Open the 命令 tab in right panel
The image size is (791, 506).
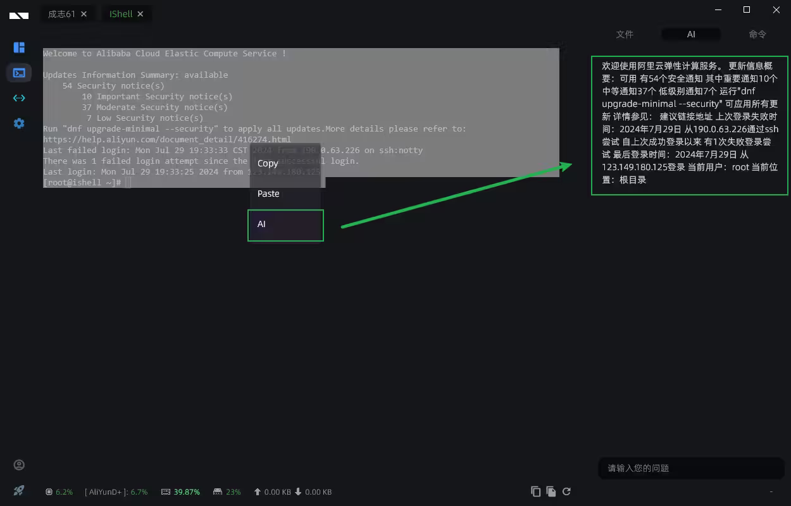click(x=757, y=34)
